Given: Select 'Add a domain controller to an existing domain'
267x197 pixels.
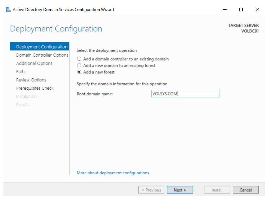Looking at the screenshot, I should [x=79, y=59].
